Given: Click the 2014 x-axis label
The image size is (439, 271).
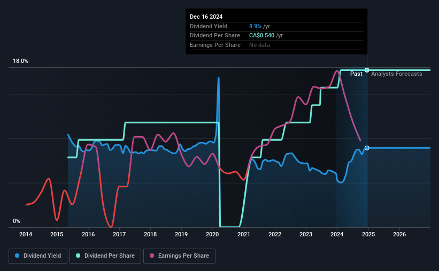Looking at the screenshot, I should coord(26,234).
